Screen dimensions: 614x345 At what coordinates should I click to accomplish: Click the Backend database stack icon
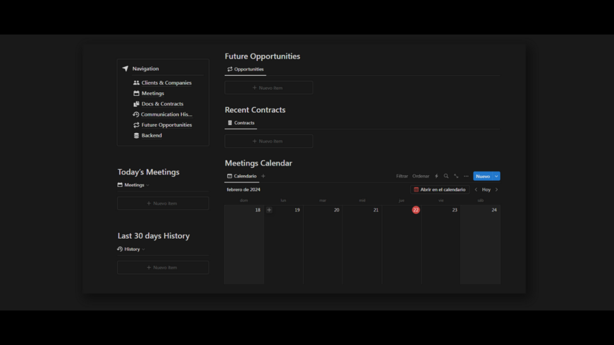(136, 136)
